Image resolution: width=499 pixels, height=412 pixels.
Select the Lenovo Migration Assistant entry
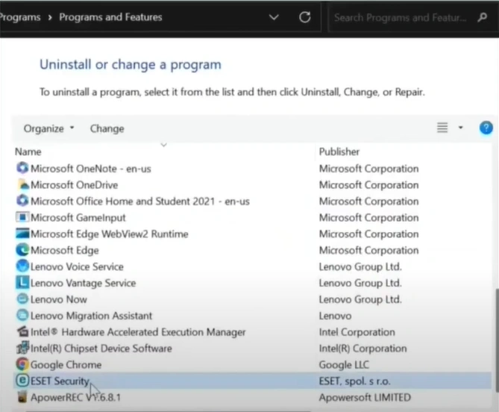(91, 316)
